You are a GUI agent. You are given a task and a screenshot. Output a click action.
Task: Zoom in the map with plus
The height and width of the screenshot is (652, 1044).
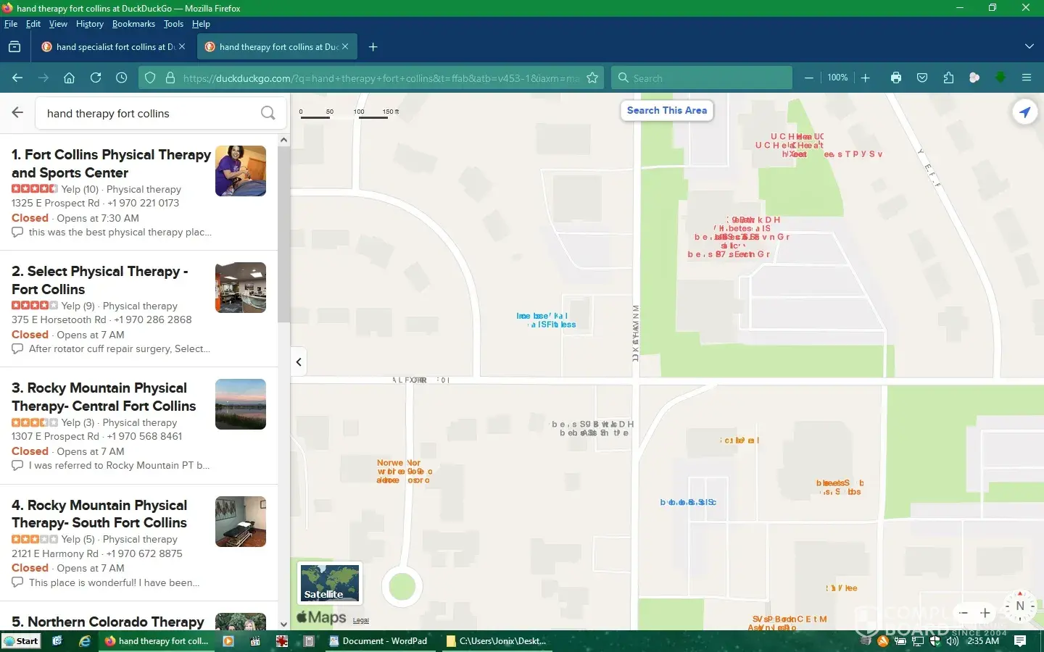pos(985,613)
